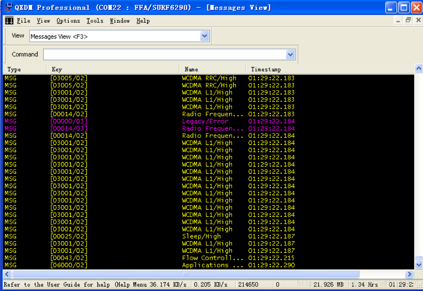The image size is (423, 291).
Task: Click the [06000/02] key cell
Action: tap(69, 265)
